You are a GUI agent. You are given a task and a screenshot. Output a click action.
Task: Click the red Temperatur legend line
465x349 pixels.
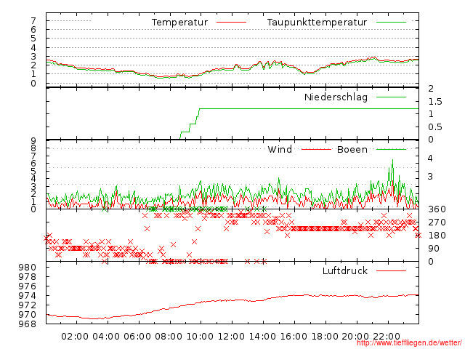[x=231, y=23]
